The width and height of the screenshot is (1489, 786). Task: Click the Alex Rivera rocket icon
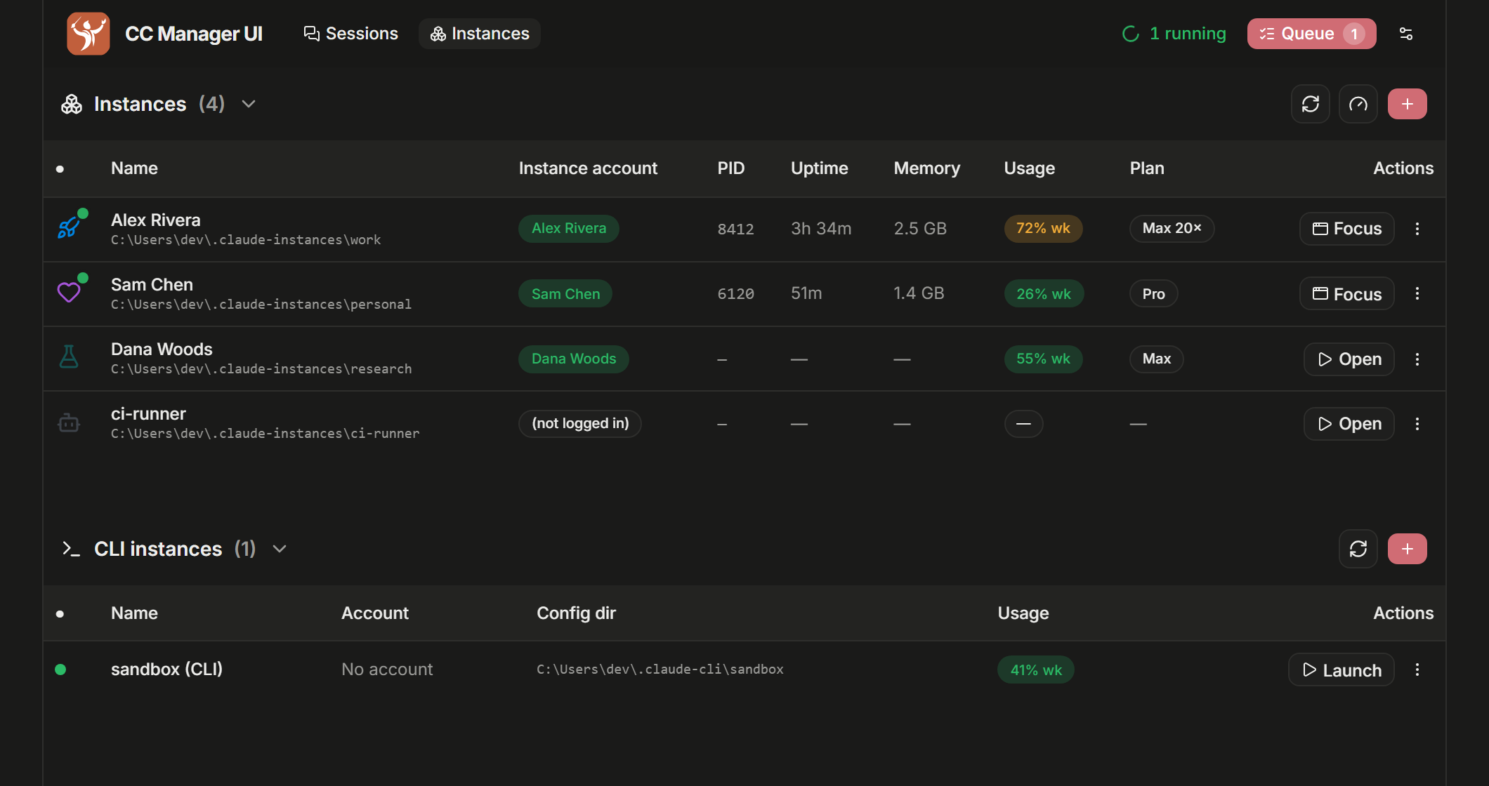click(x=69, y=227)
